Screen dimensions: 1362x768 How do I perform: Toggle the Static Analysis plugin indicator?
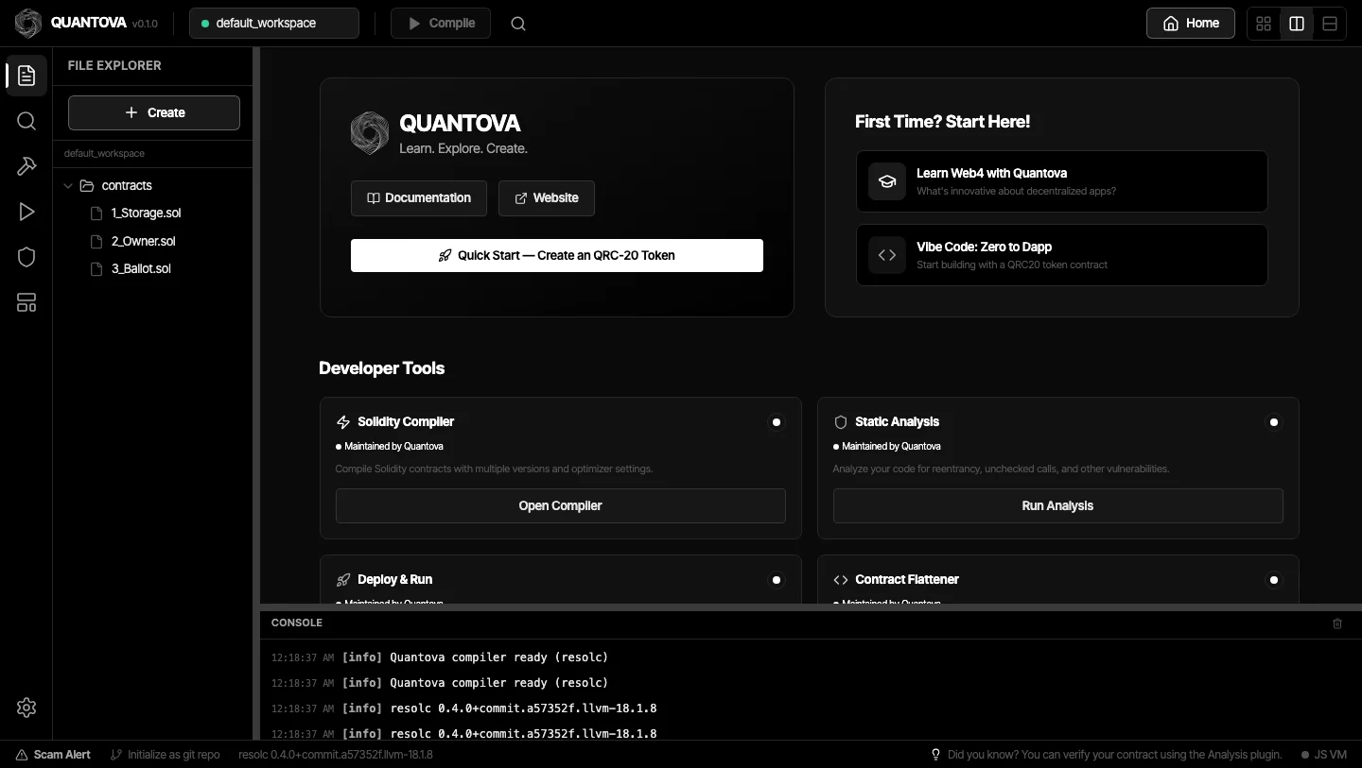(x=1274, y=422)
